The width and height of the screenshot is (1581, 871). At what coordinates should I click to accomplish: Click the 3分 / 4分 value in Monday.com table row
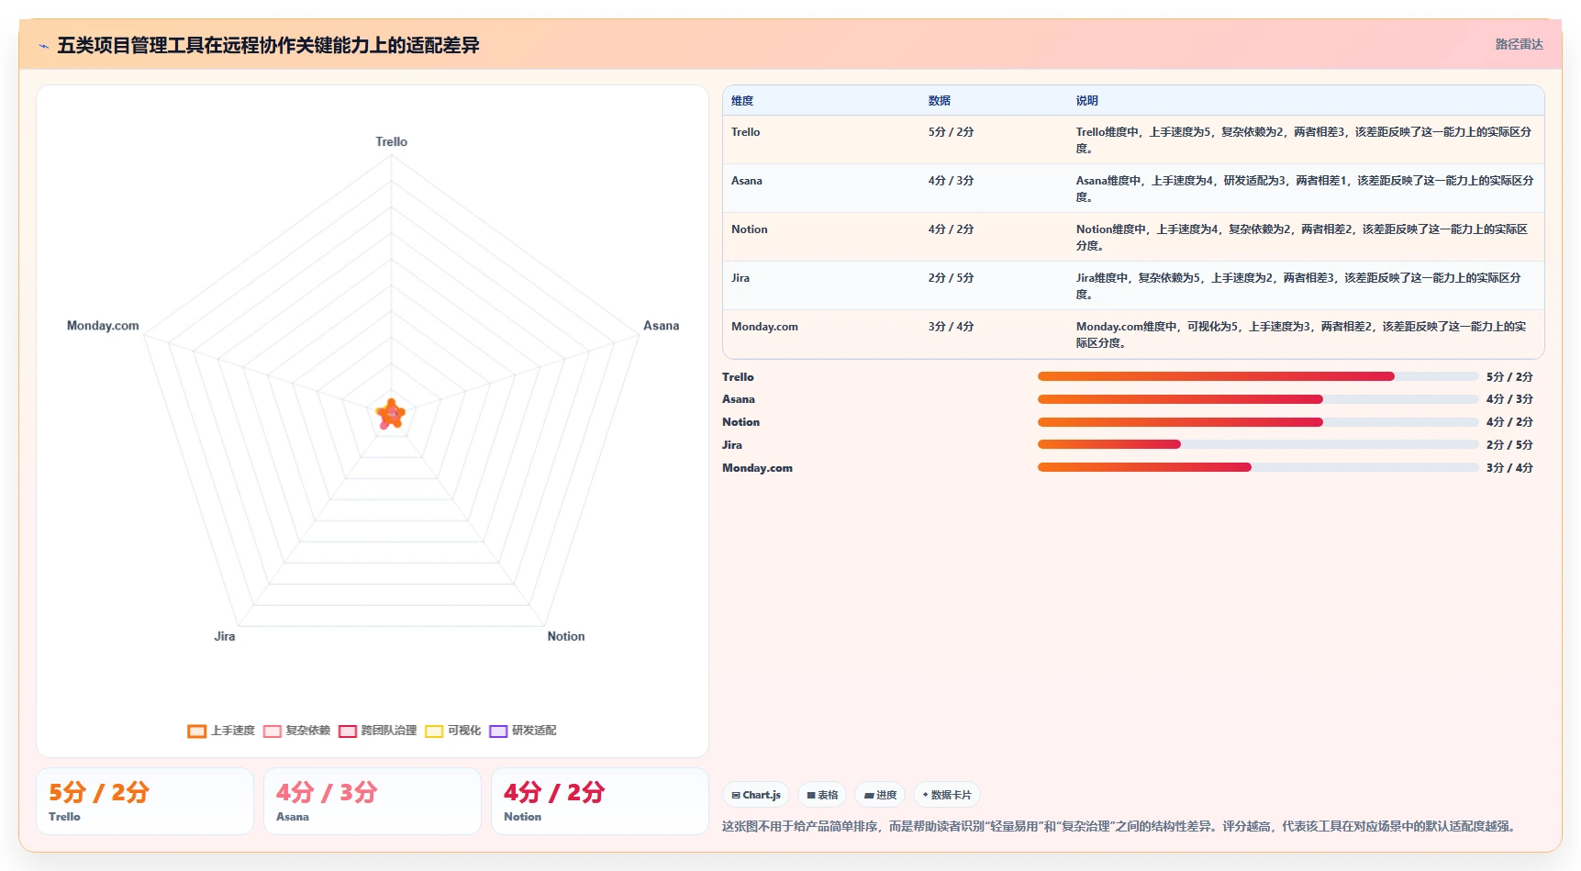pyautogui.click(x=951, y=327)
